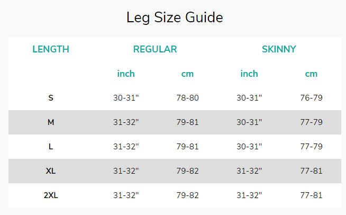Click the Leg Size Guide title
Screen dimensions: 346x215
pyautogui.click(x=175, y=17)
